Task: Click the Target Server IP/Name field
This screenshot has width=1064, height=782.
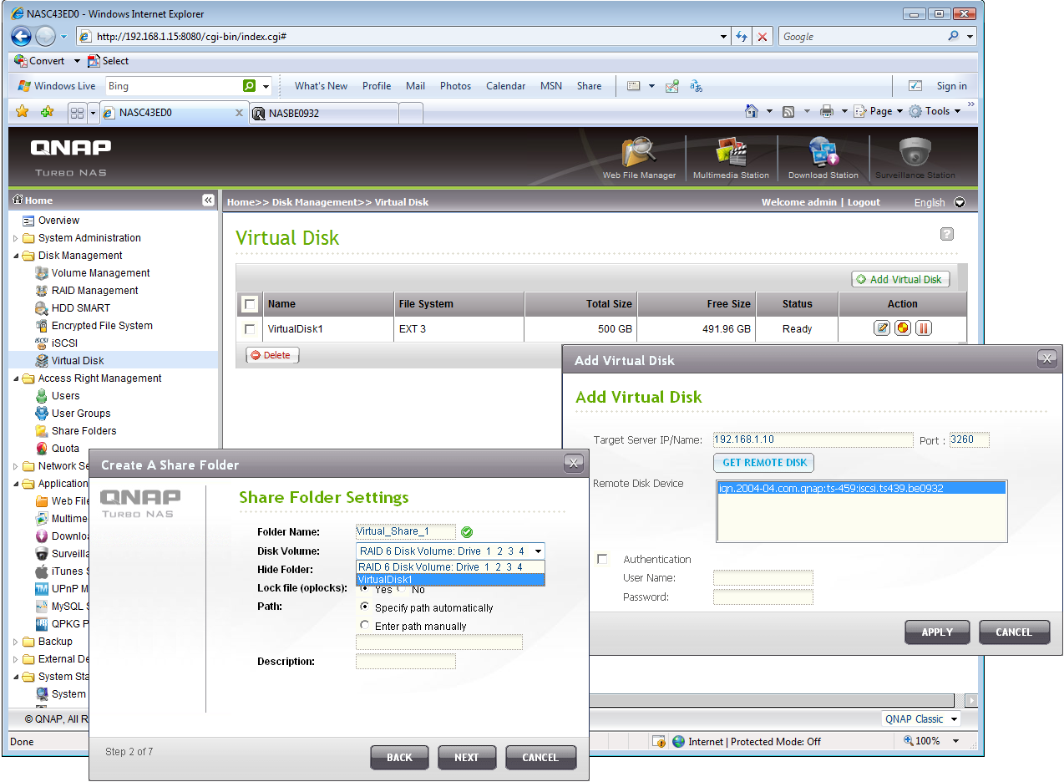Action: (x=813, y=439)
